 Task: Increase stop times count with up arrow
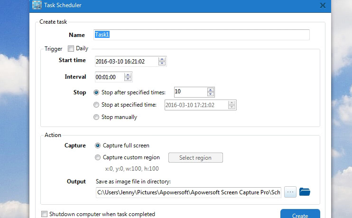point(210,90)
